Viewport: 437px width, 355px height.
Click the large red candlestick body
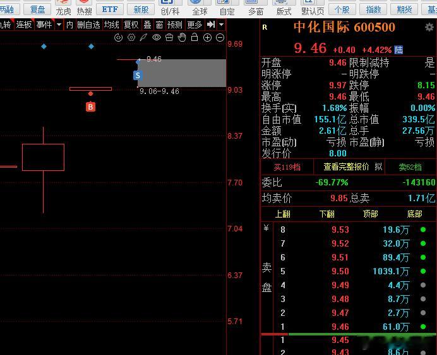(x=43, y=157)
